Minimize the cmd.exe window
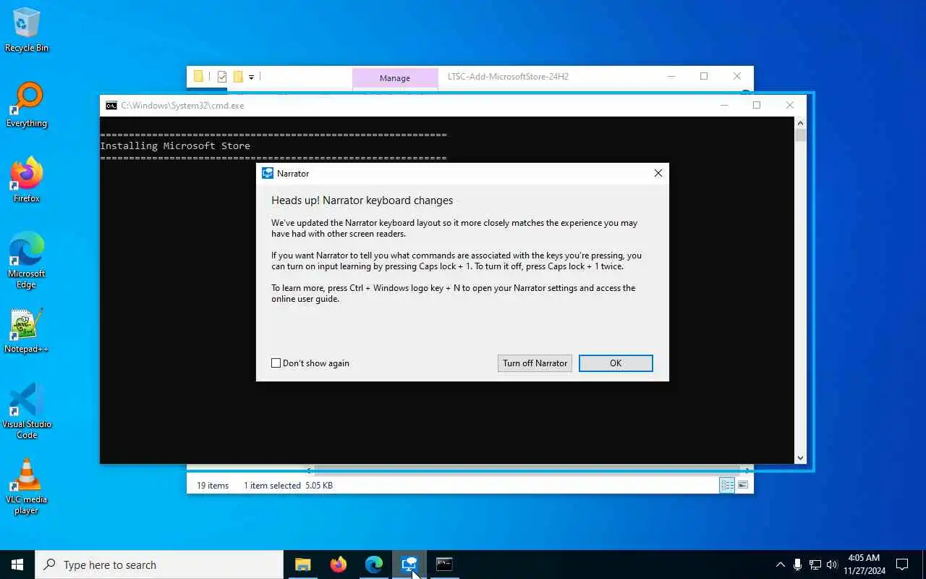The height and width of the screenshot is (579, 926). [723, 105]
